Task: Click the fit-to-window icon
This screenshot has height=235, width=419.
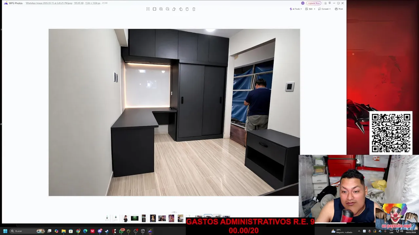Action: [x=155, y=9]
